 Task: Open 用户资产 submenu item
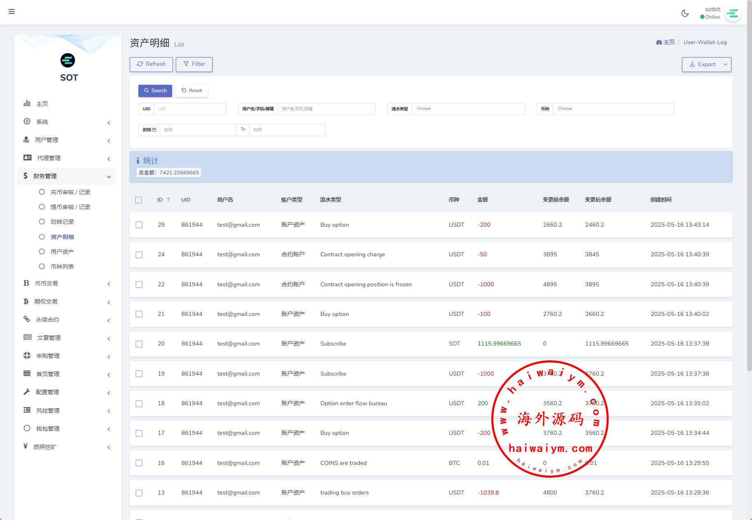tap(62, 252)
